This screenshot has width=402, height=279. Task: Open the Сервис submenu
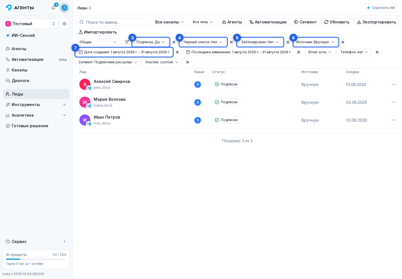tap(36, 242)
